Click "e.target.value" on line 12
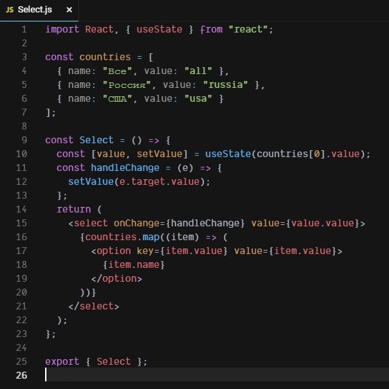The width and height of the screenshot is (389, 389). tap(159, 182)
